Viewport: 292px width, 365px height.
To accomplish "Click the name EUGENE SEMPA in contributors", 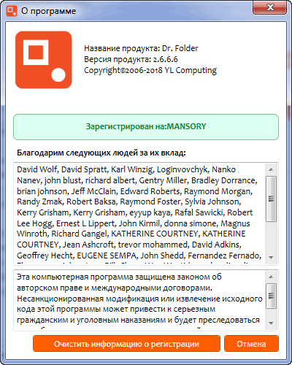I will tap(107, 255).
